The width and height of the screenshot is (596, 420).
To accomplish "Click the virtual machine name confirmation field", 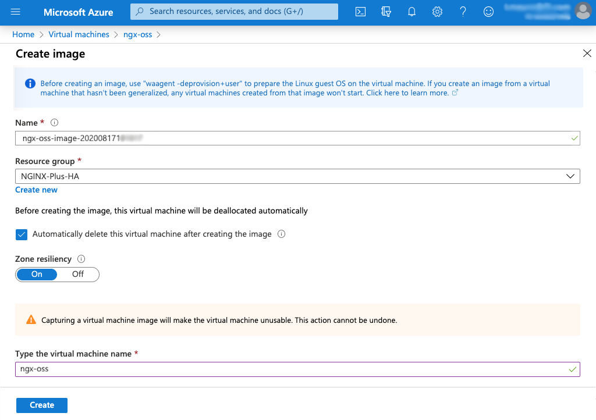I will click(297, 369).
